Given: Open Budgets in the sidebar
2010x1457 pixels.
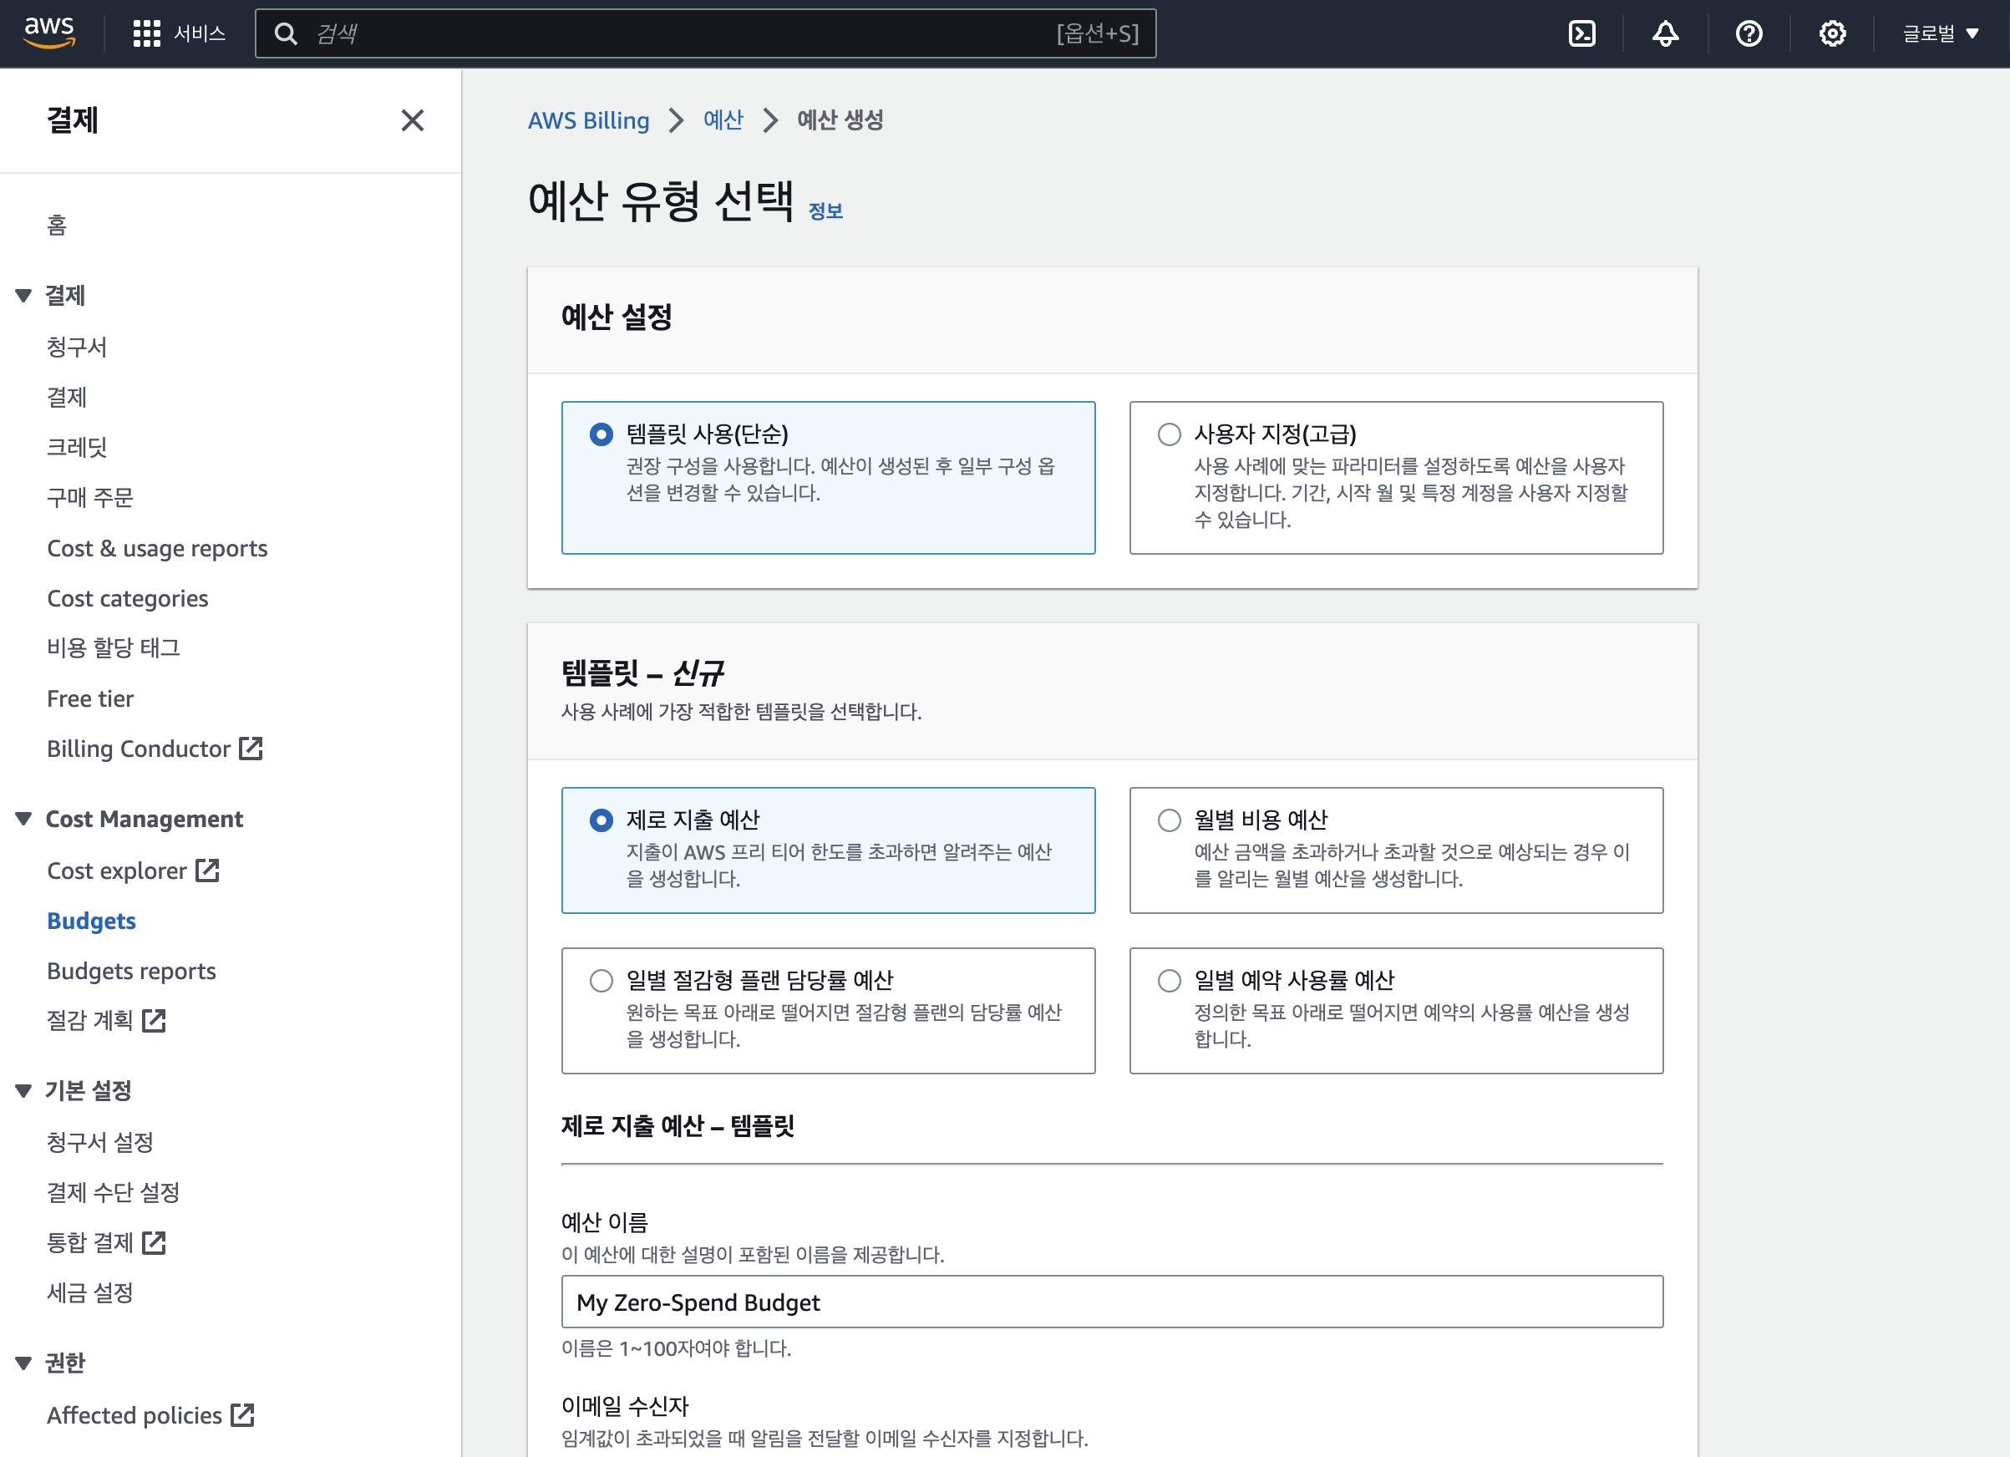Looking at the screenshot, I should pos(91,920).
